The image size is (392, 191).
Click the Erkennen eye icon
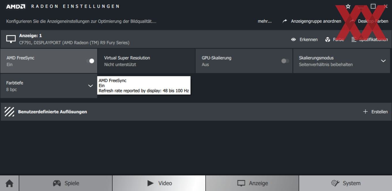pos(293,40)
